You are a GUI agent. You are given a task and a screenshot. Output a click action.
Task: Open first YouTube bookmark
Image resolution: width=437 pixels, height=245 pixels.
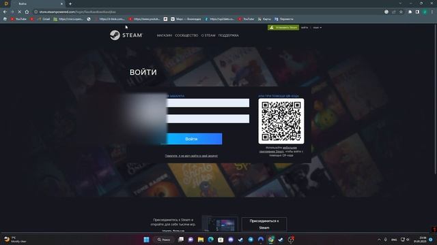[18, 19]
